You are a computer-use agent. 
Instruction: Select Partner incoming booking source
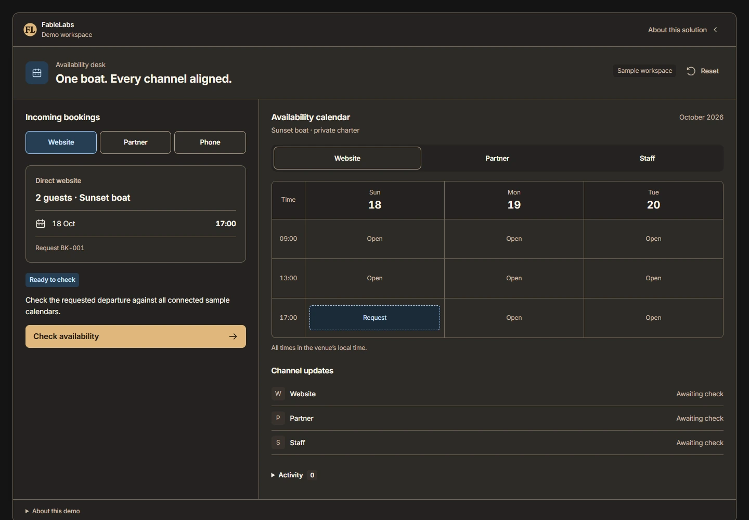click(x=135, y=142)
